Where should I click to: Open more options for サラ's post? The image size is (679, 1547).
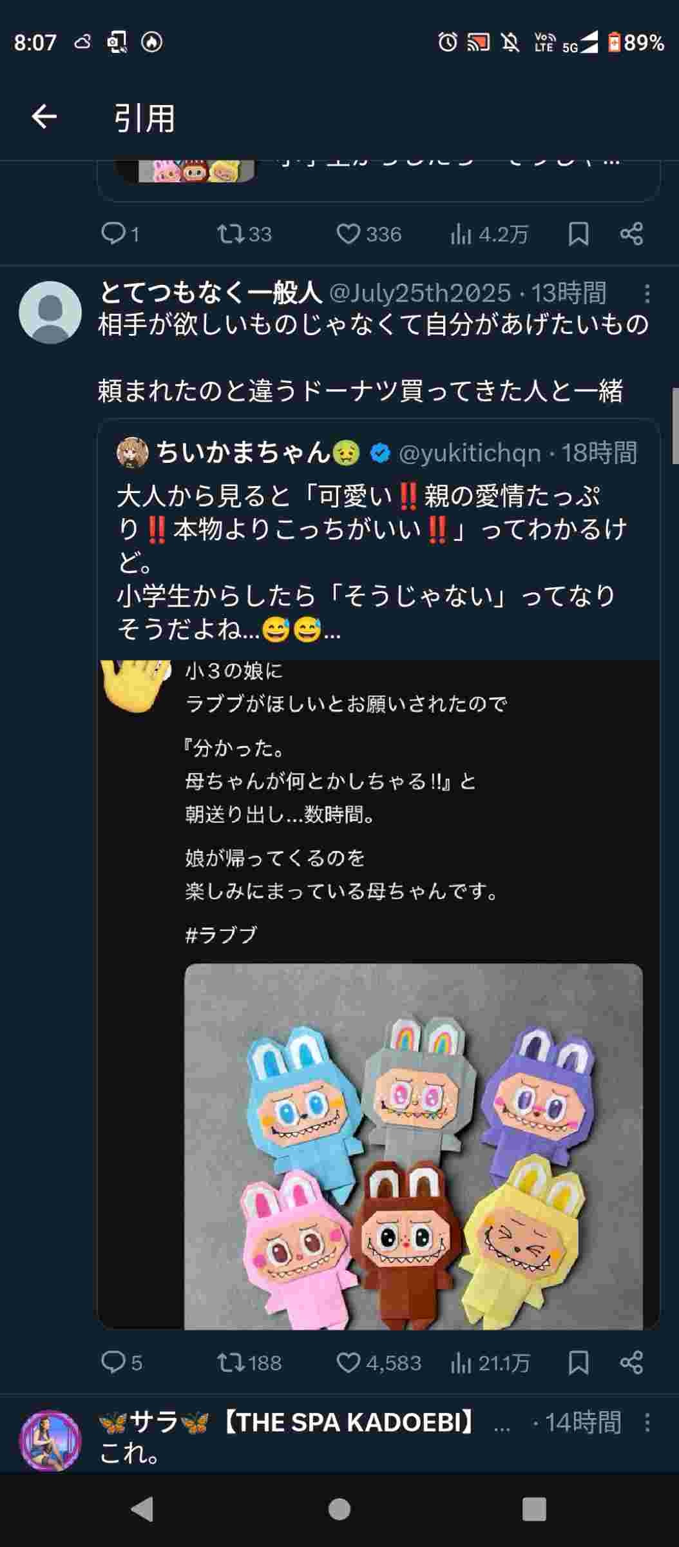point(647,1423)
